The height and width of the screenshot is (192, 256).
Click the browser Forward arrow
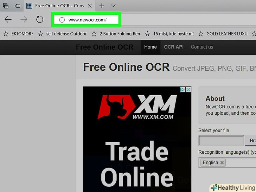[x=24, y=20]
